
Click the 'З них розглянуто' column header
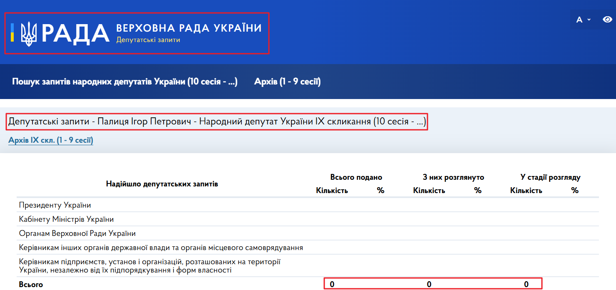(453, 177)
